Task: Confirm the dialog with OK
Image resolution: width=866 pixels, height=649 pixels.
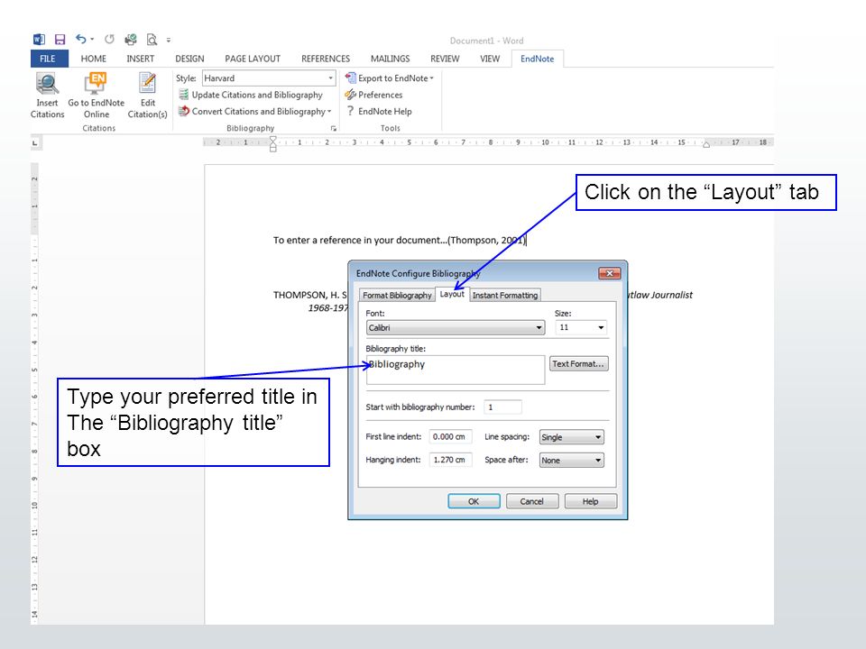Action: pyautogui.click(x=474, y=501)
